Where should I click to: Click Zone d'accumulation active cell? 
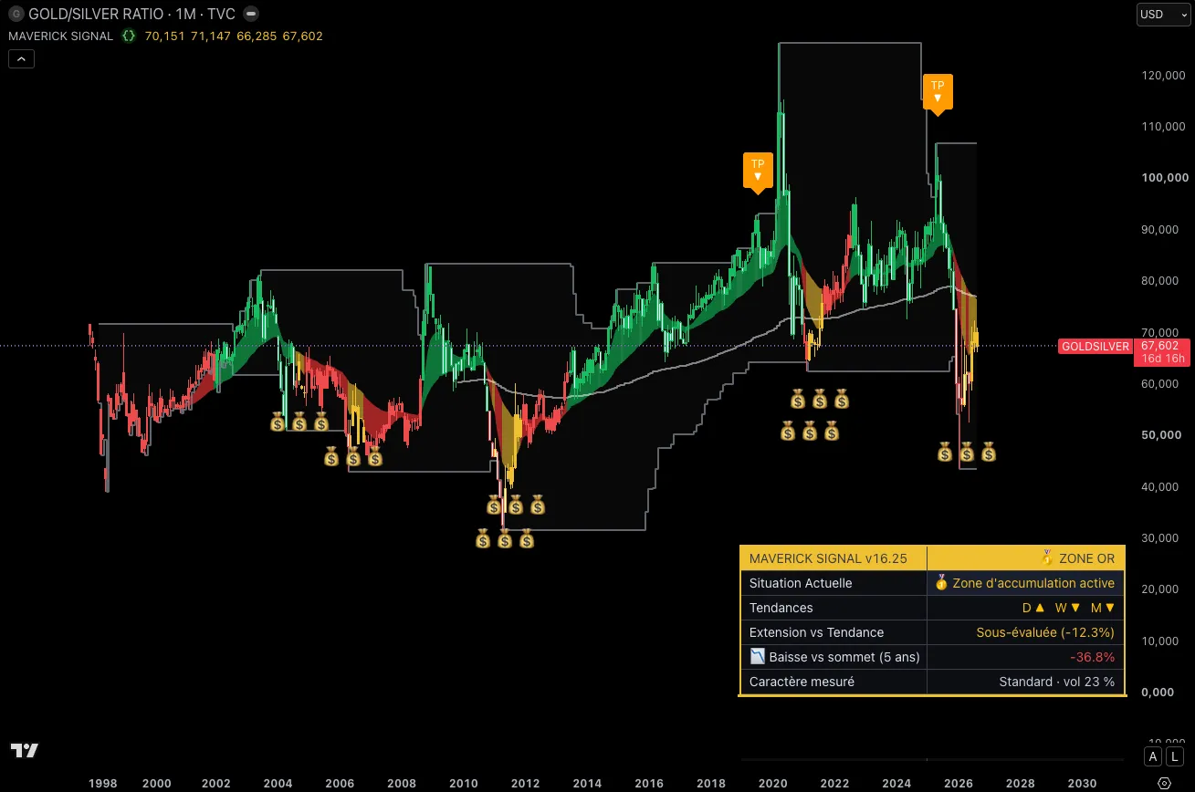coord(1026,583)
